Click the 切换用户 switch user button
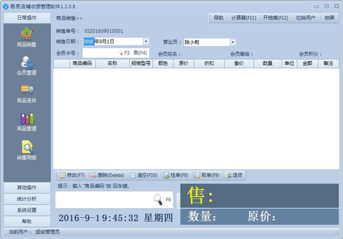The image size is (343, 239). [306, 18]
